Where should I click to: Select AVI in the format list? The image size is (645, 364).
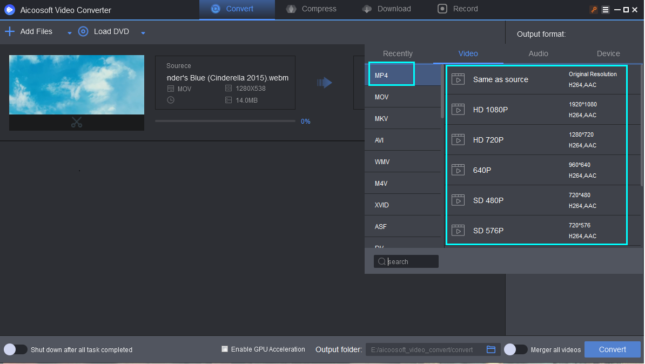click(402, 140)
